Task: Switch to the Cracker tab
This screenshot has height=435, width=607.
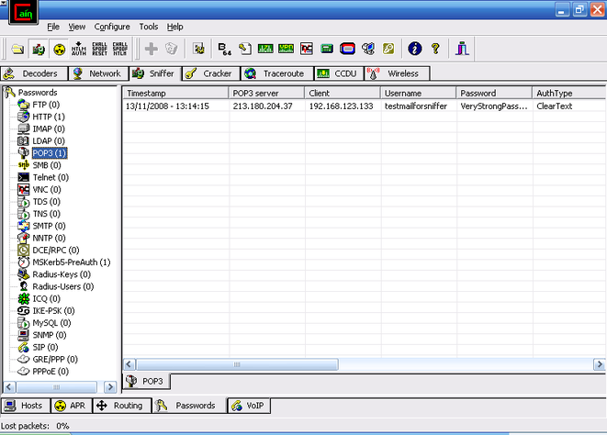Action: coord(210,73)
